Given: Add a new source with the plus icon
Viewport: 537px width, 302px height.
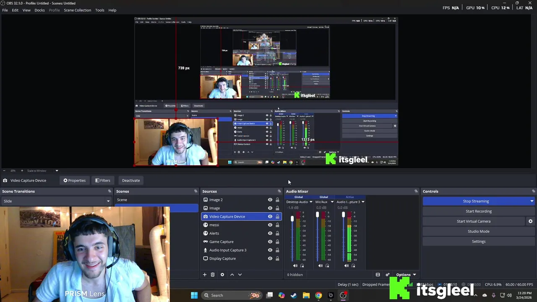Looking at the screenshot, I should (x=205, y=275).
